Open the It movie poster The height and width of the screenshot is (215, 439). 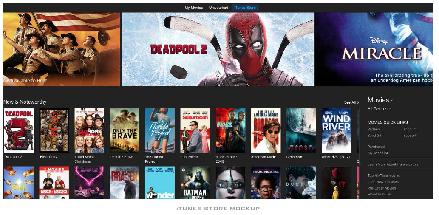click(x=336, y=183)
